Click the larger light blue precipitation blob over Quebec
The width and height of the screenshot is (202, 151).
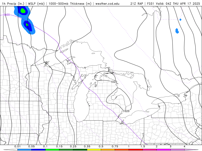pyautogui.click(x=177, y=31)
